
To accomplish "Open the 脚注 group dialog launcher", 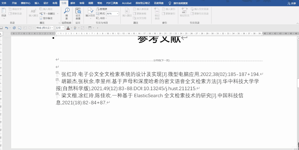I will (60, 23).
